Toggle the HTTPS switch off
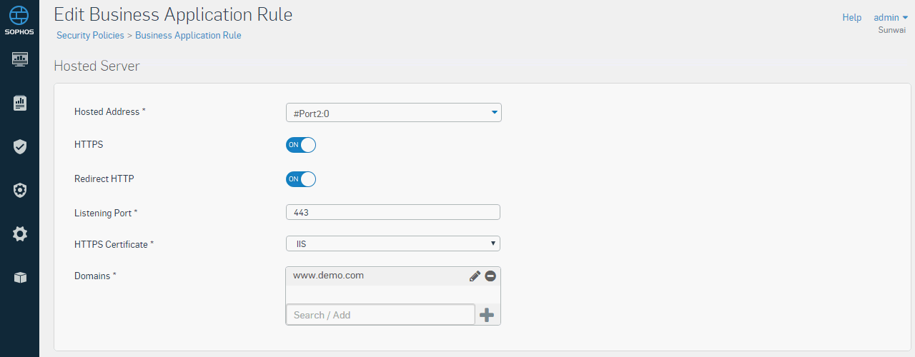 click(301, 145)
